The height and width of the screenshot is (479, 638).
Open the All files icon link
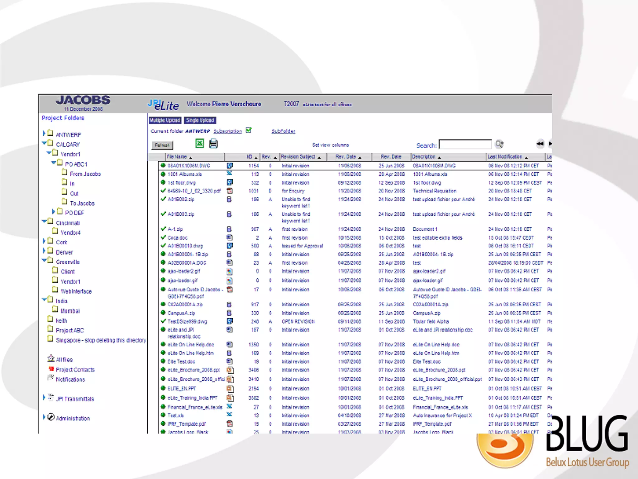coord(51,359)
